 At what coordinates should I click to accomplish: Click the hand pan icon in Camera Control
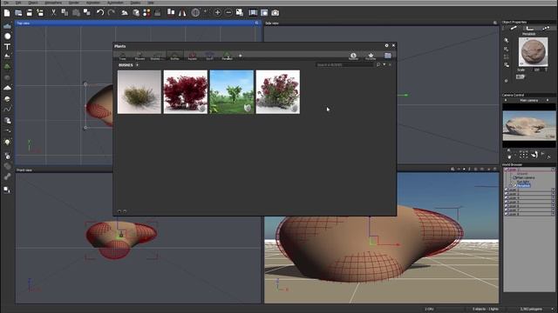(509, 156)
